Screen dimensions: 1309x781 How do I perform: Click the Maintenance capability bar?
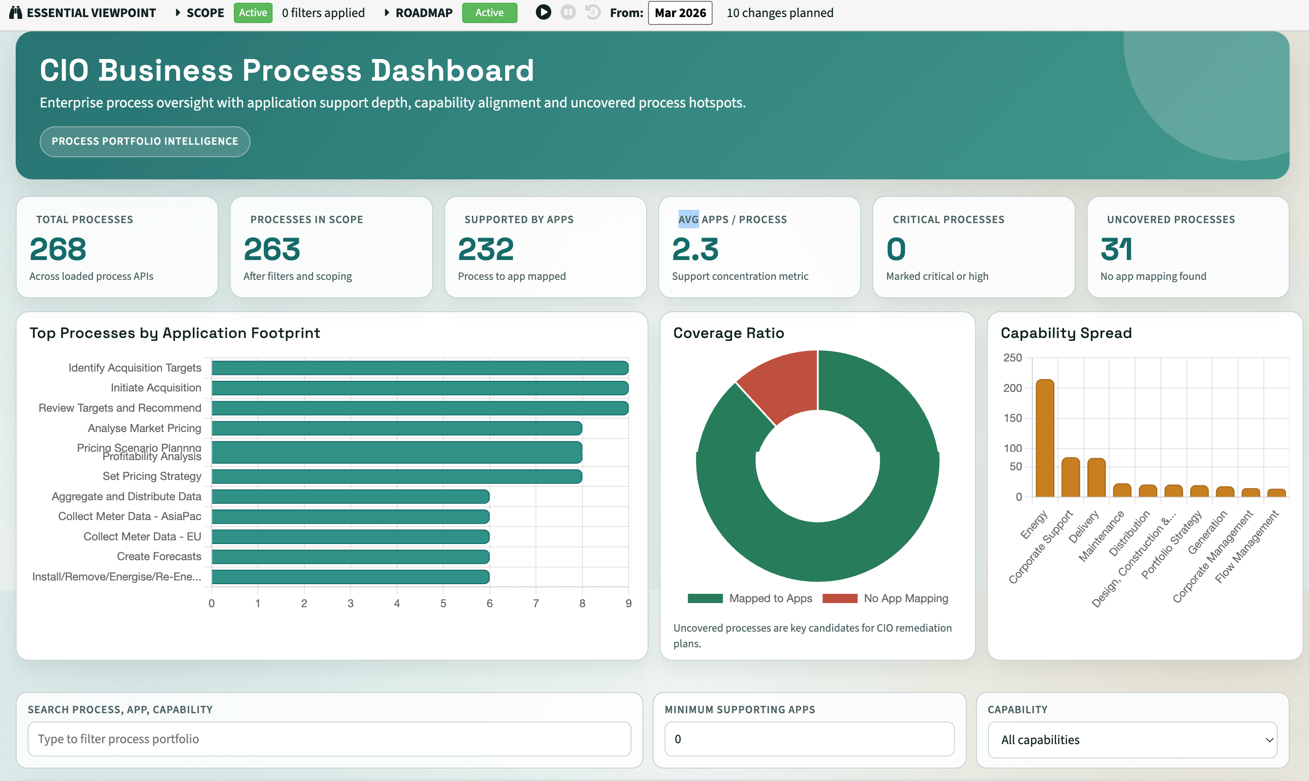[x=1122, y=490]
